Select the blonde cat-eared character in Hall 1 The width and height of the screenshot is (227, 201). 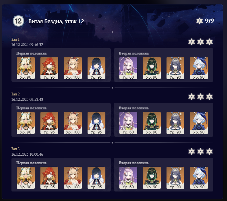pyautogui.click(x=26, y=68)
